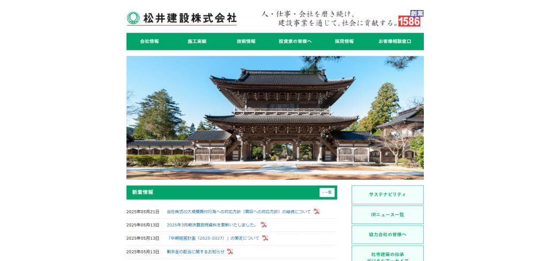Open 協力会社の皆様へ sidebar button

(387, 235)
